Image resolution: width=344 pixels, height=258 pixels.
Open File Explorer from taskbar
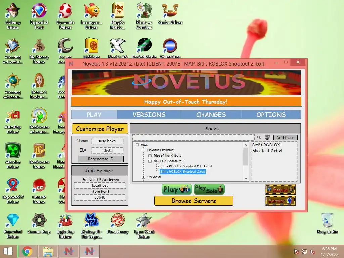48,251
